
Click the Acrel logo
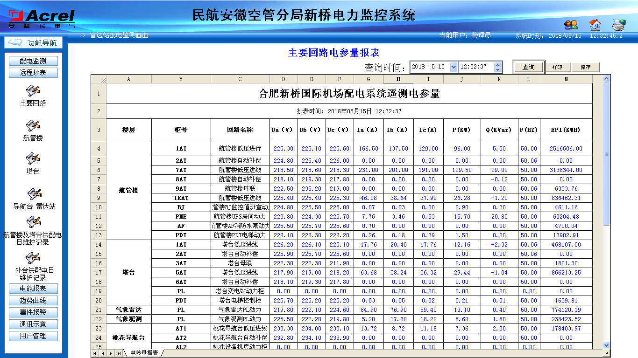(x=42, y=18)
